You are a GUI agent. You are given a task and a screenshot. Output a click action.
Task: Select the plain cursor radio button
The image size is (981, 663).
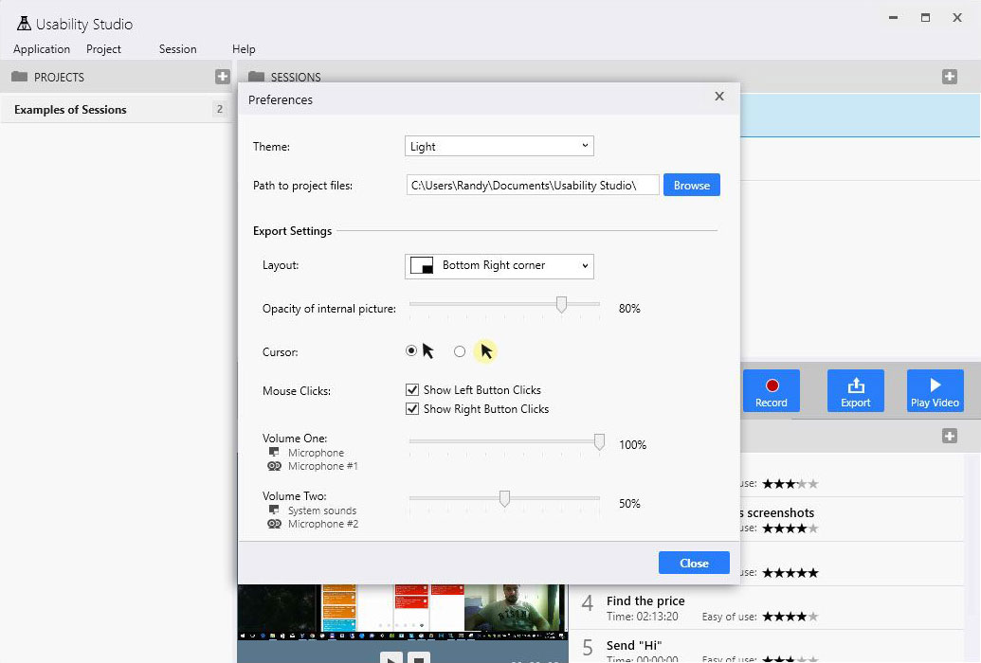(x=411, y=350)
